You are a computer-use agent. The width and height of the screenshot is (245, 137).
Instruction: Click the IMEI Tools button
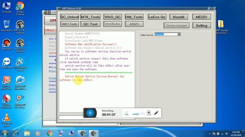(x=70, y=24)
